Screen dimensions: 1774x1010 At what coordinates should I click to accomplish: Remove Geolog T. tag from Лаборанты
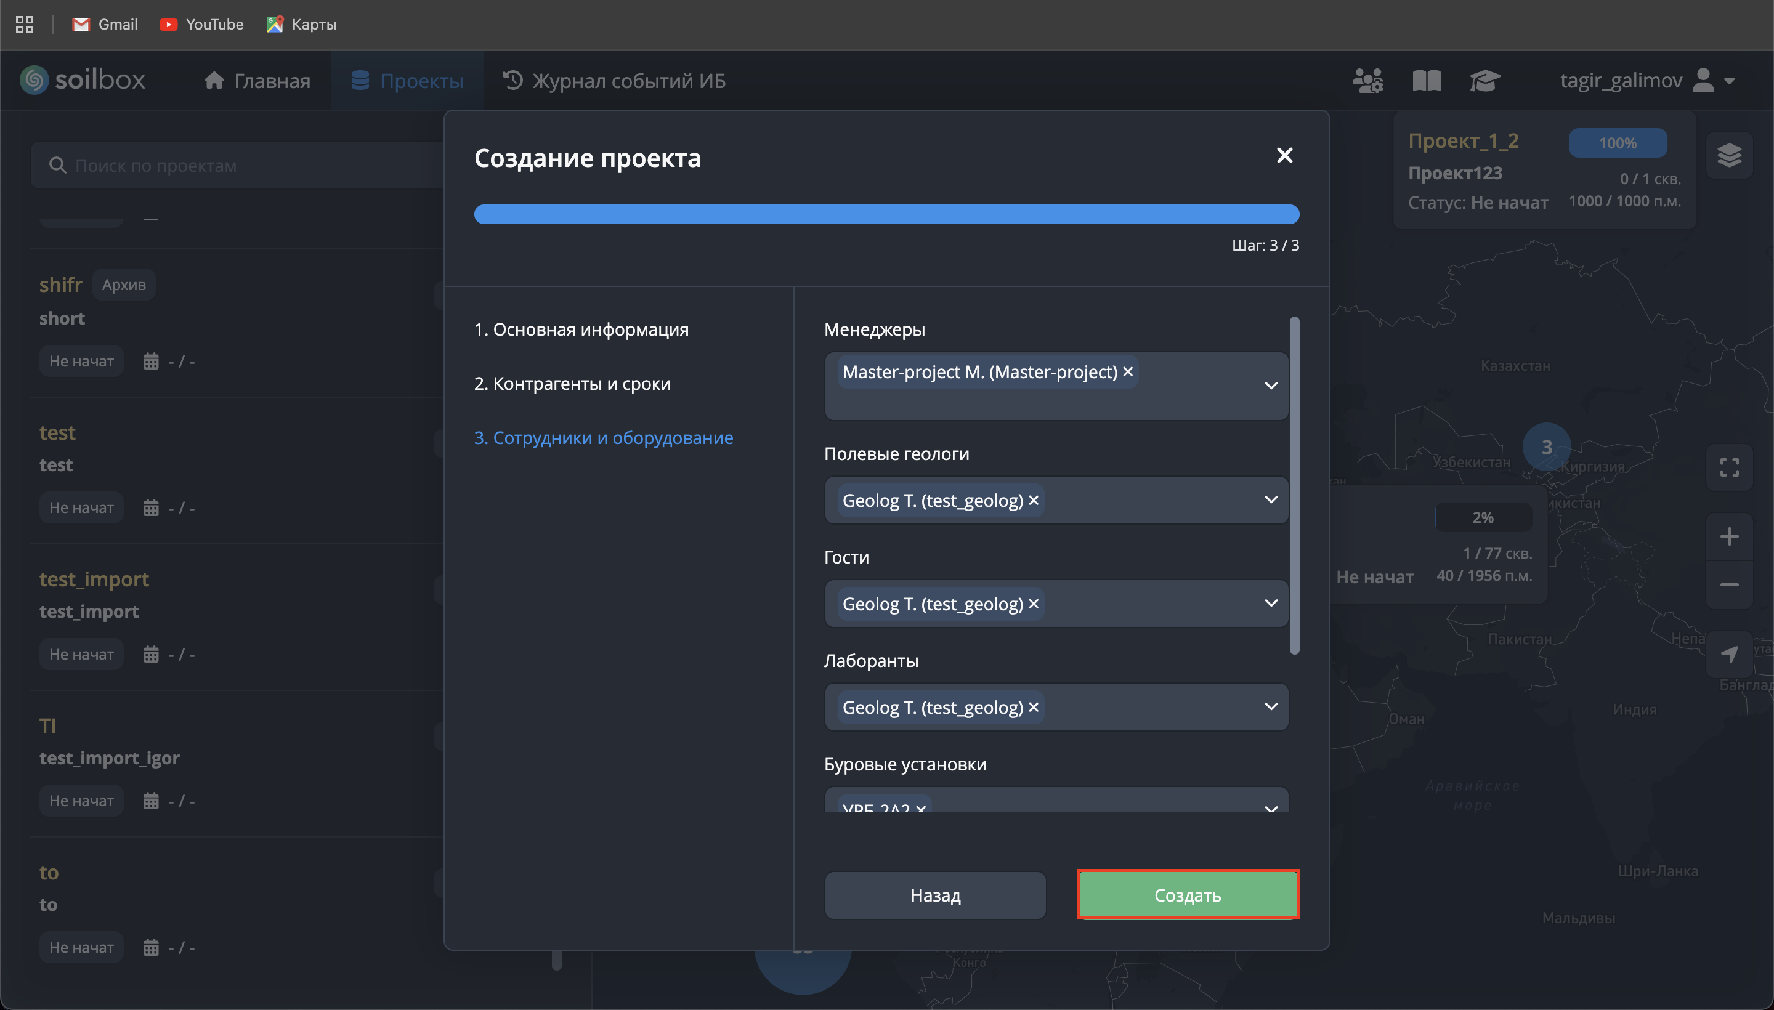click(1034, 707)
